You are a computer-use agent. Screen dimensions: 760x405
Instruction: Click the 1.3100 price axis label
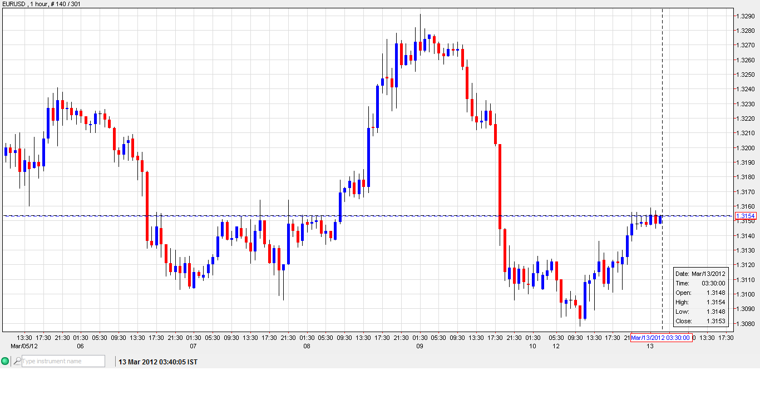[746, 294]
